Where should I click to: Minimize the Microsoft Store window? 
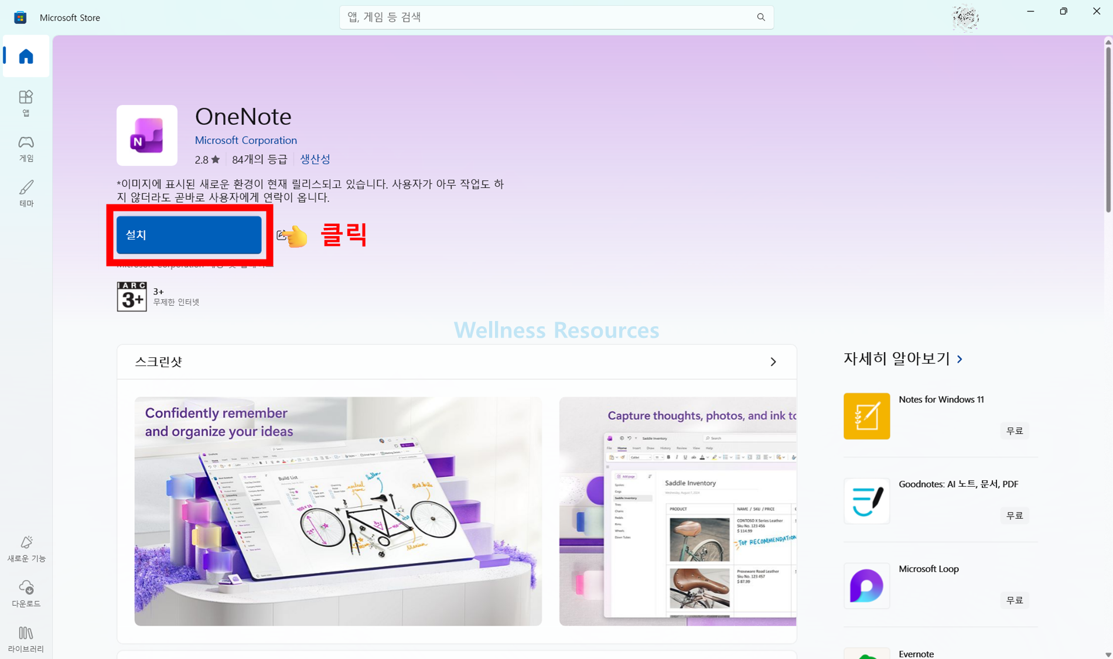coord(1030,11)
